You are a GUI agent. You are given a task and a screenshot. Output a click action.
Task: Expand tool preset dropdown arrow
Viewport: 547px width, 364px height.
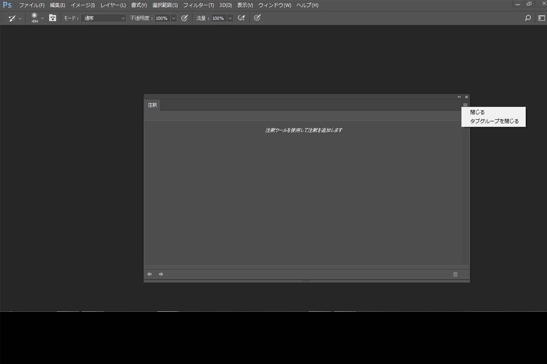click(20, 19)
